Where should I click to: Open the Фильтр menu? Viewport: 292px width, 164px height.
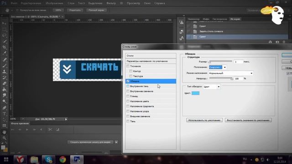tap(111, 3)
